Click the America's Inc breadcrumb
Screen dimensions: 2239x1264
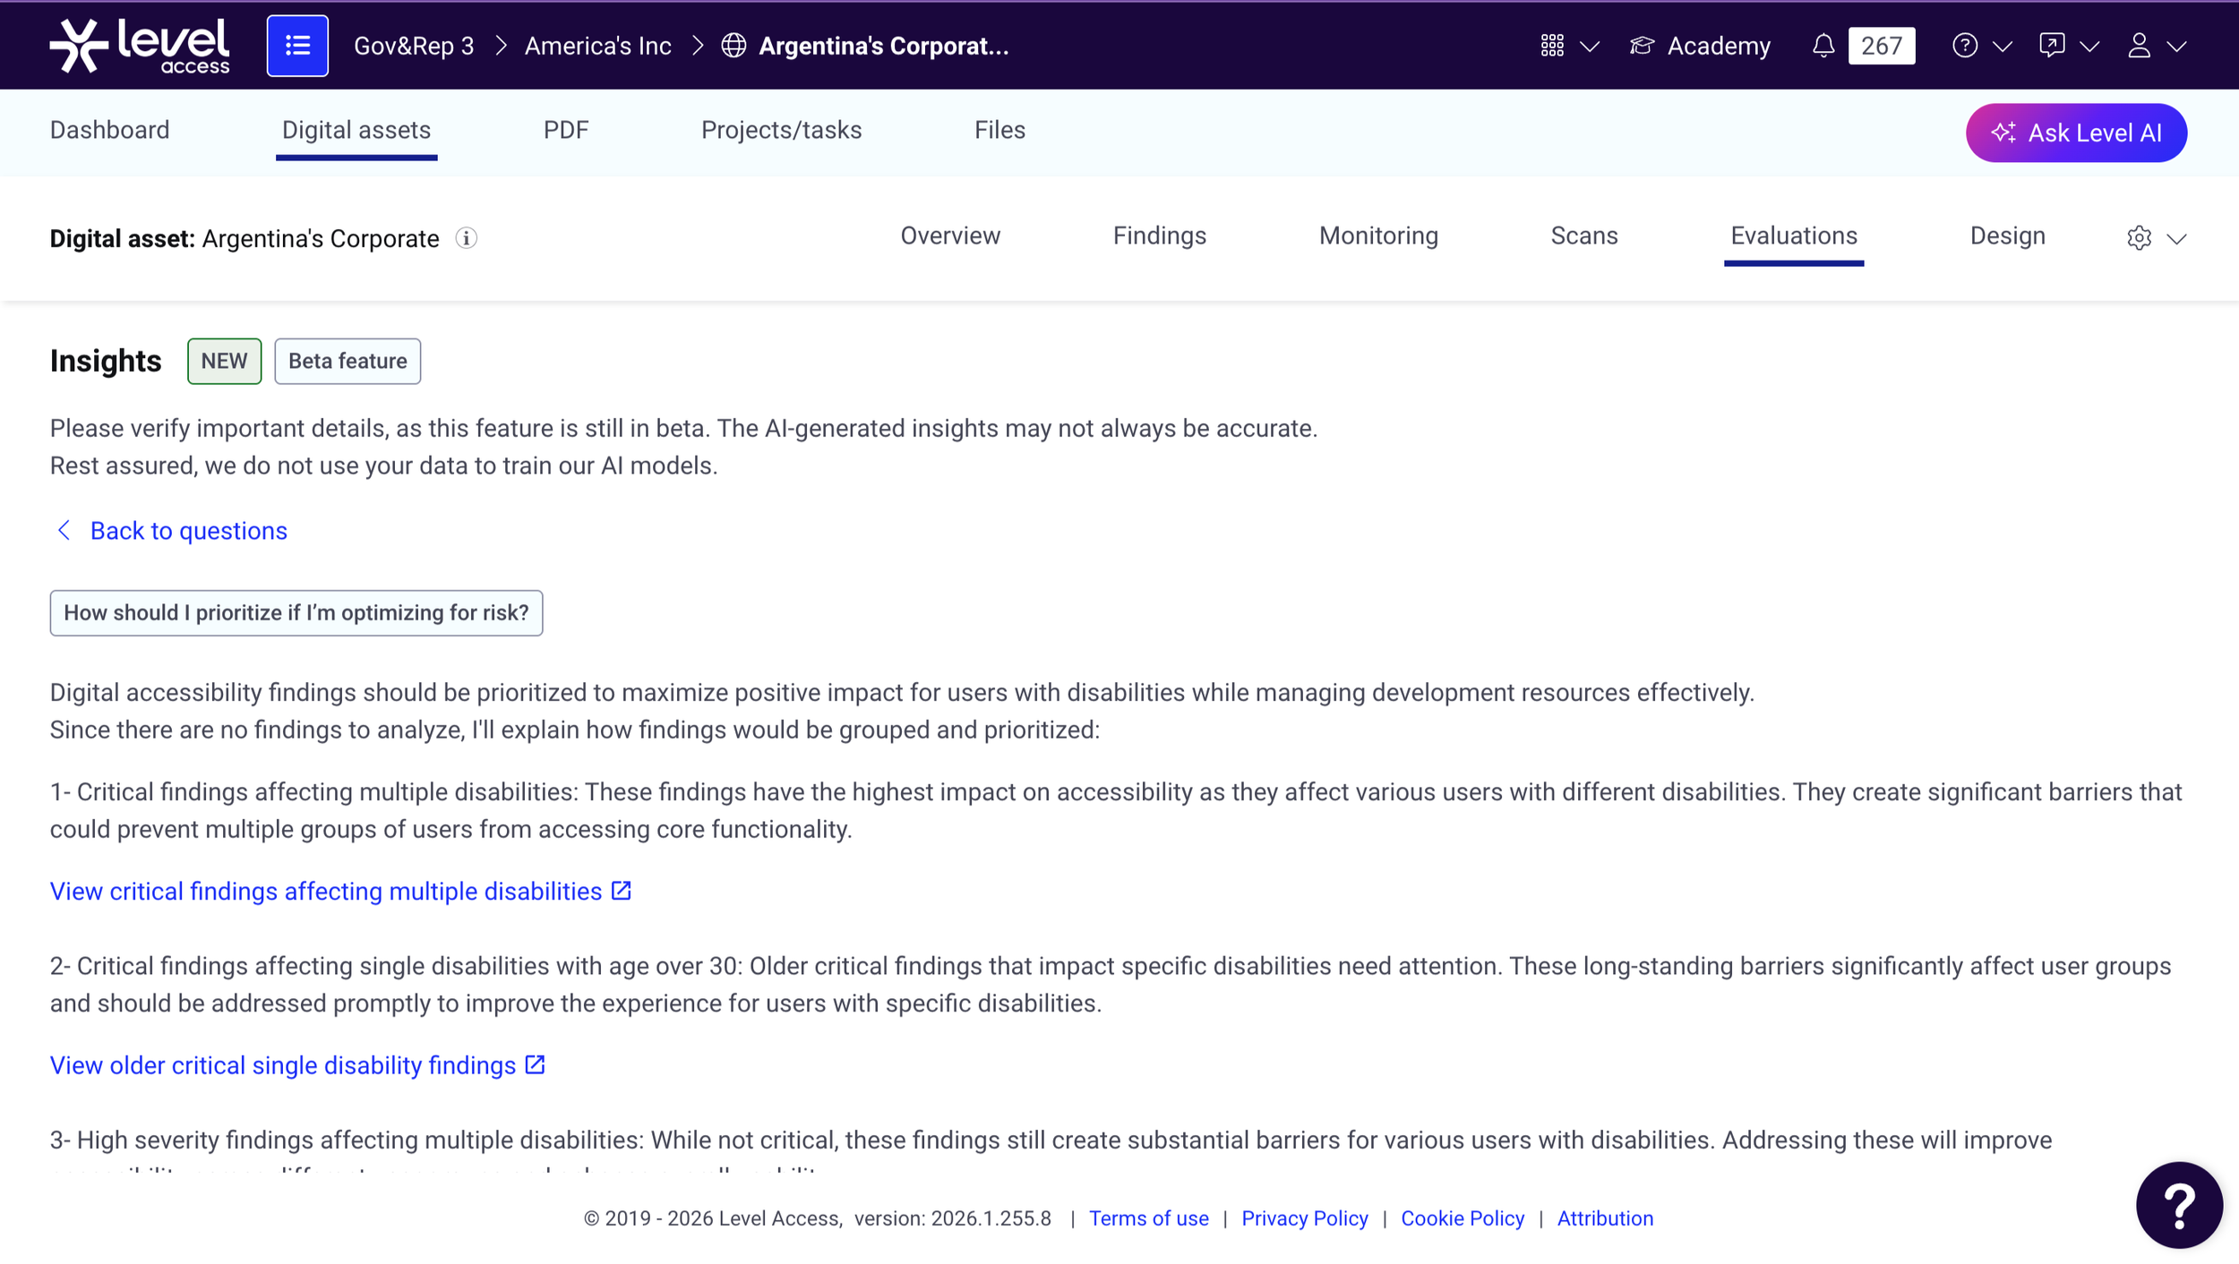point(597,47)
